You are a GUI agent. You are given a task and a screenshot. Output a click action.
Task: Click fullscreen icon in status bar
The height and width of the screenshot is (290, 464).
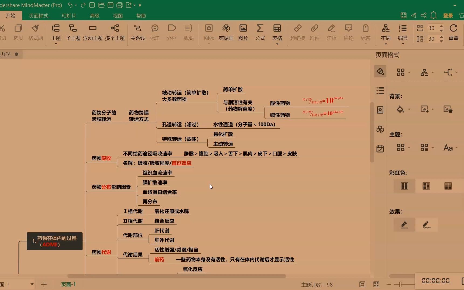(x=376, y=284)
